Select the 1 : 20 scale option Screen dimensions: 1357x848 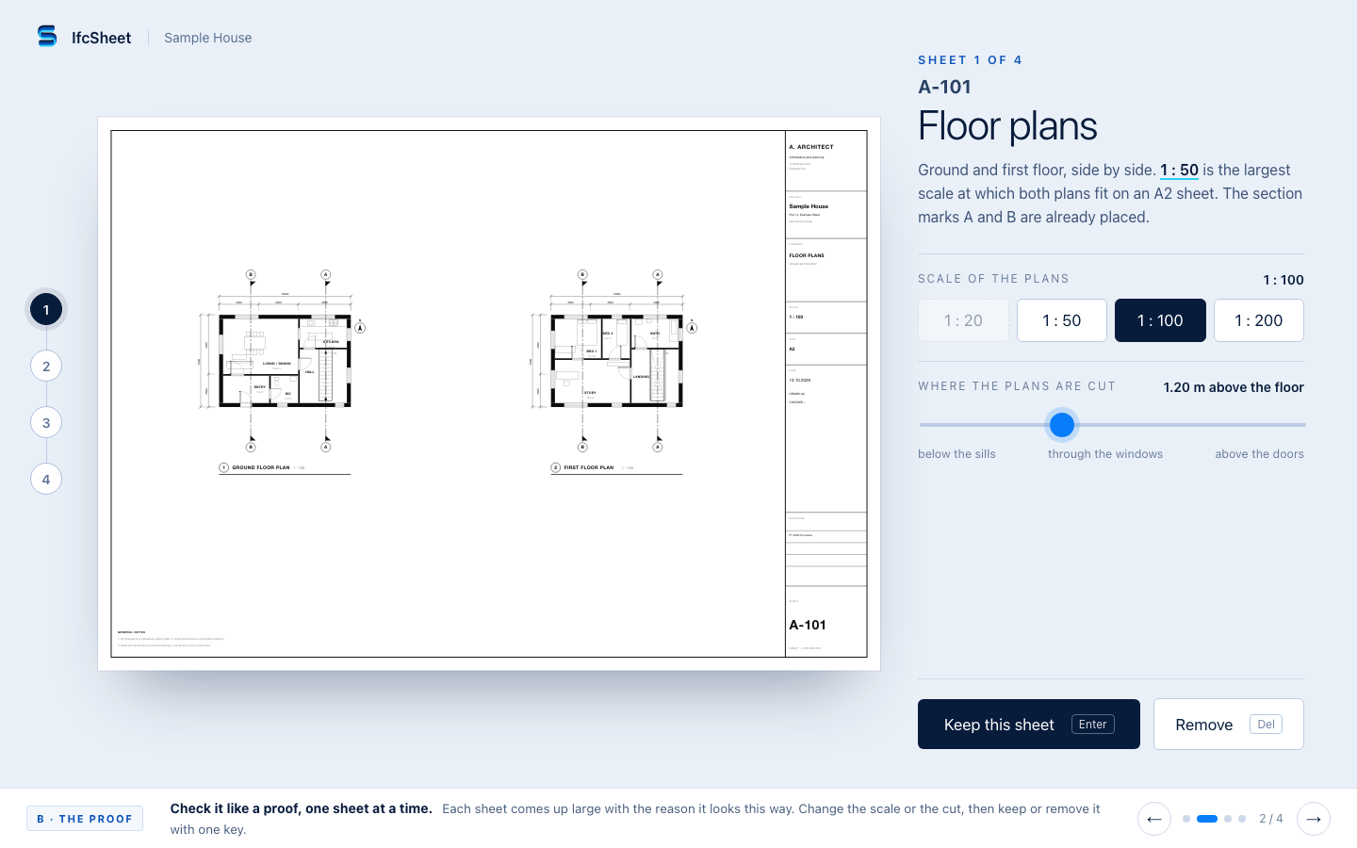click(963, 320)
